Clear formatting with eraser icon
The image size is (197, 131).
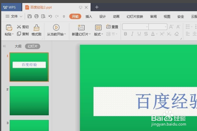[176, 34]
